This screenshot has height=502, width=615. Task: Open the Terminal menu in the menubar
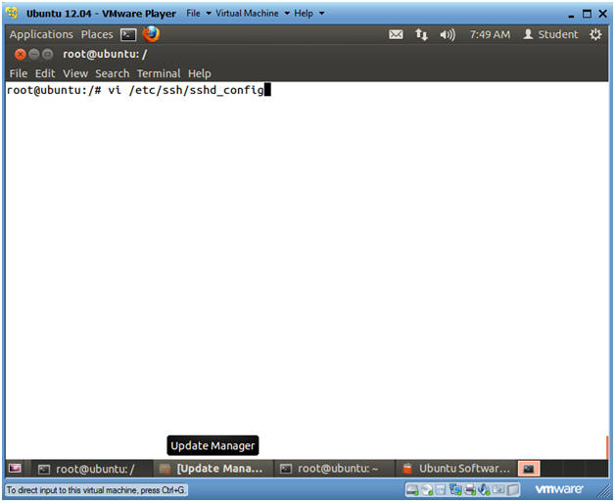point(159,73)
